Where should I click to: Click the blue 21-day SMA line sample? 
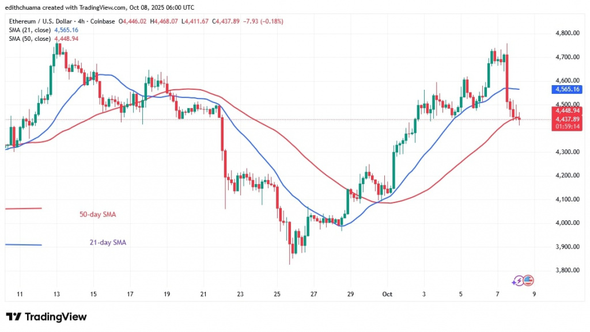click(x=23, y=245)
